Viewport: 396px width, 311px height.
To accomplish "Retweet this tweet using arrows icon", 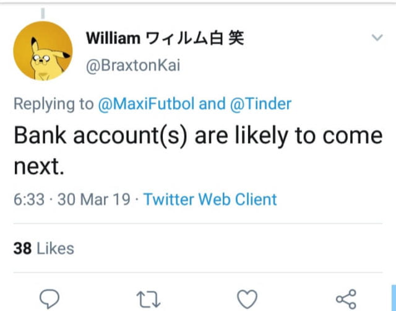I will pos(147,299).
